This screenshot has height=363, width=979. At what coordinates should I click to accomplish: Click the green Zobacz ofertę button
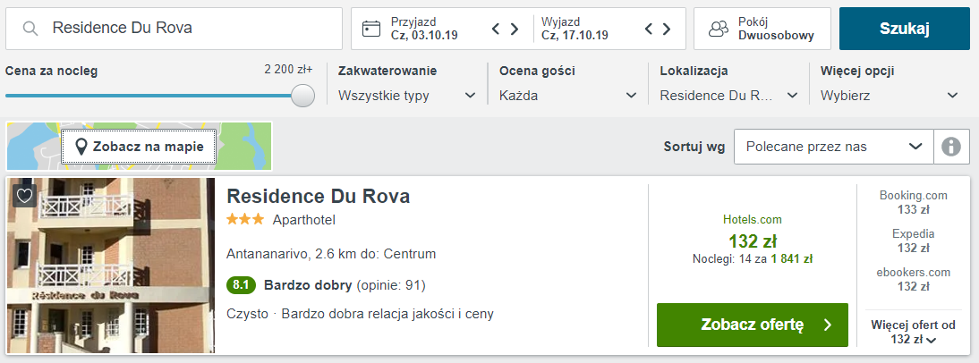[752, 325]
